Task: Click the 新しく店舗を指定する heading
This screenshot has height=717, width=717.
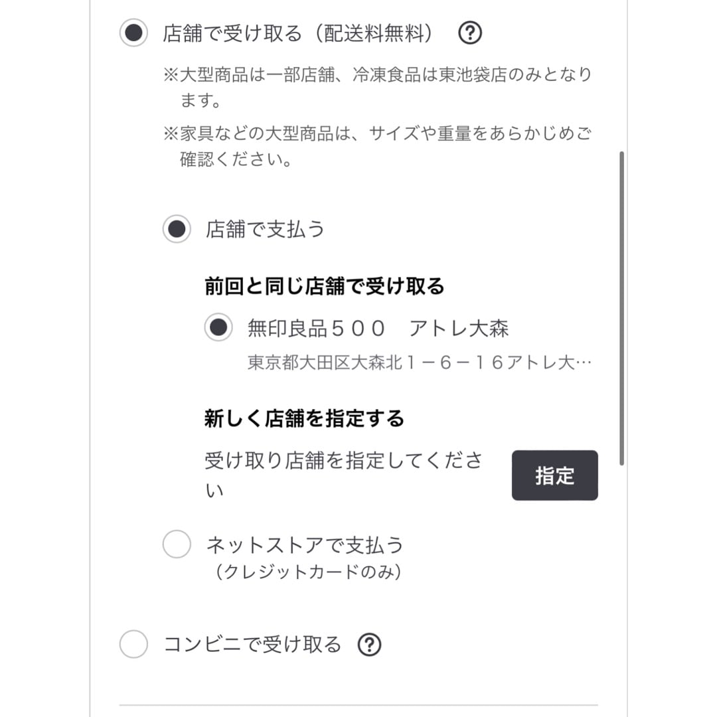Action: coord(304,419)
